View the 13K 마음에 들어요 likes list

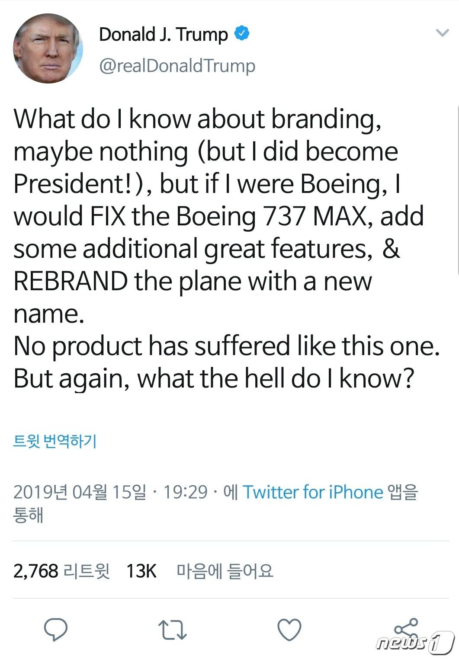(x=200, y=571)
